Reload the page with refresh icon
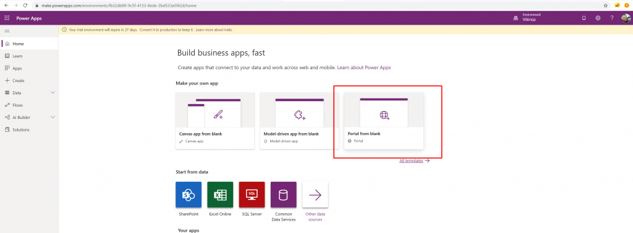 tap(25, 6)
